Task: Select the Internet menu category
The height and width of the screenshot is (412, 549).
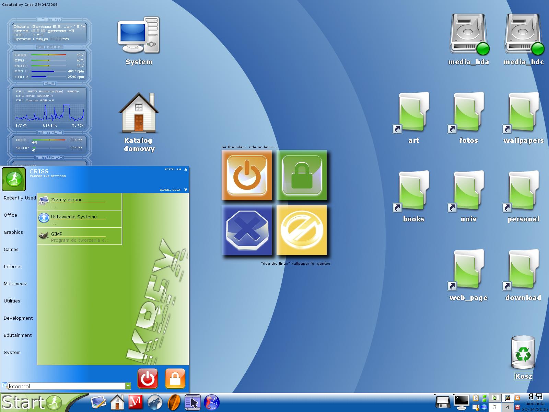Action: (13, 266)
